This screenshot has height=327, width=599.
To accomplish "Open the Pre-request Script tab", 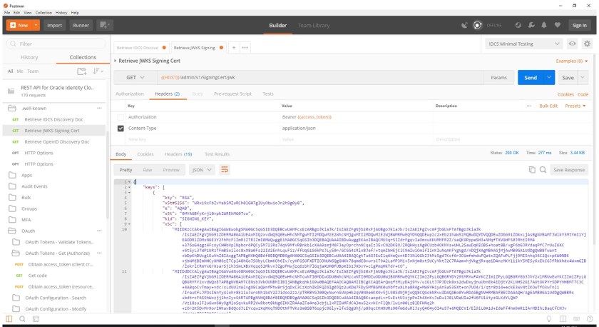I will (232, 94).
